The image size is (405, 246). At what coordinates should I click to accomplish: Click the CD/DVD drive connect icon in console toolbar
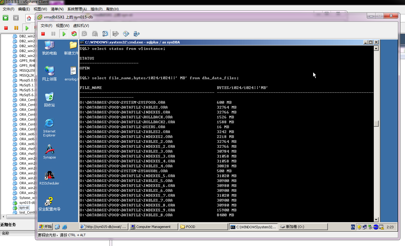(x=126, y=34)
